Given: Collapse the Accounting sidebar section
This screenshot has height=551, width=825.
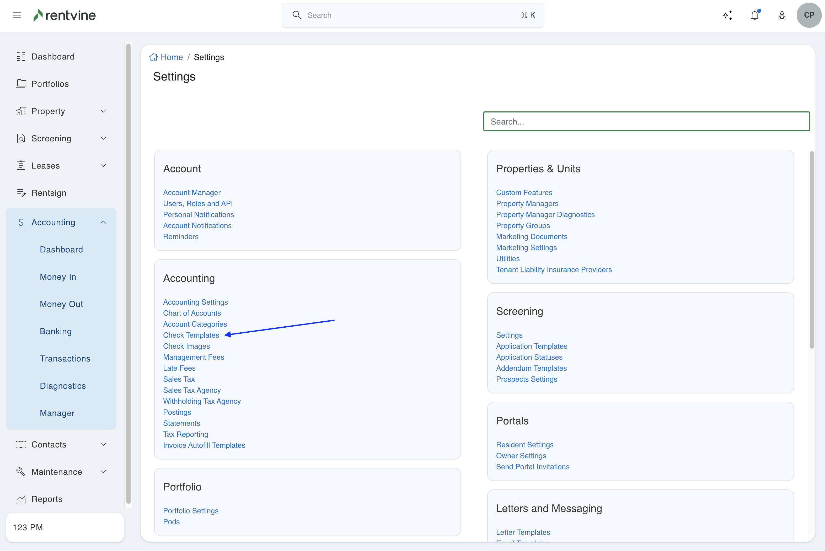Looking at the screenshot, I should tap(103, 223).
